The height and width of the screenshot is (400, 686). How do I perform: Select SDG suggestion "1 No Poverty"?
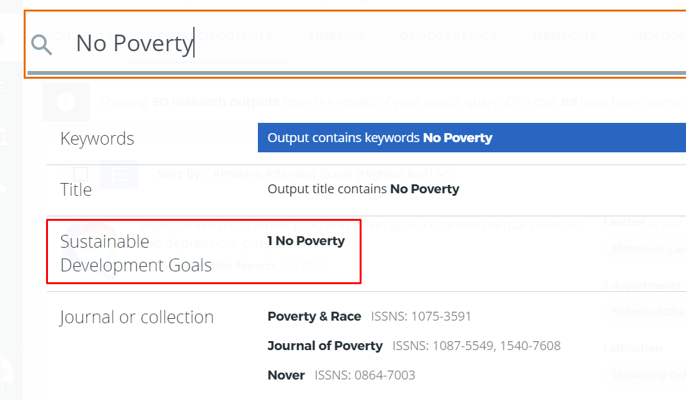[306, 241]
